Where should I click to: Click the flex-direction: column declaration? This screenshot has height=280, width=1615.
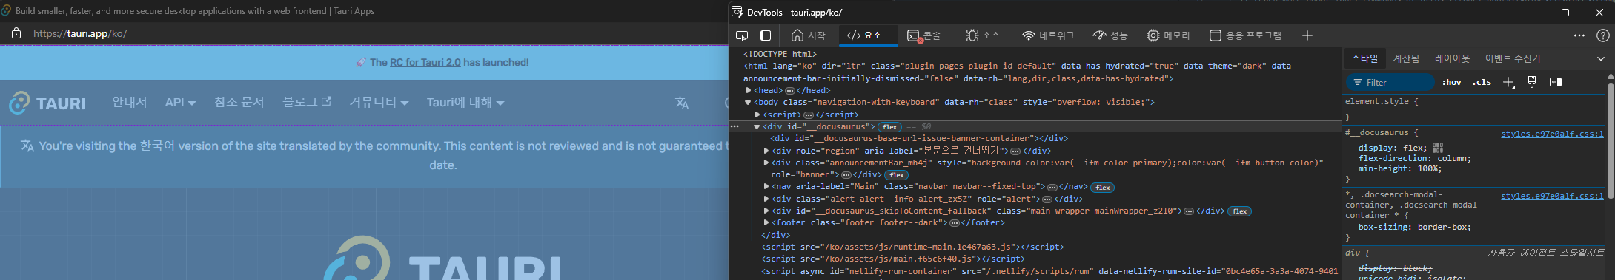click(x=1414, y=158)
